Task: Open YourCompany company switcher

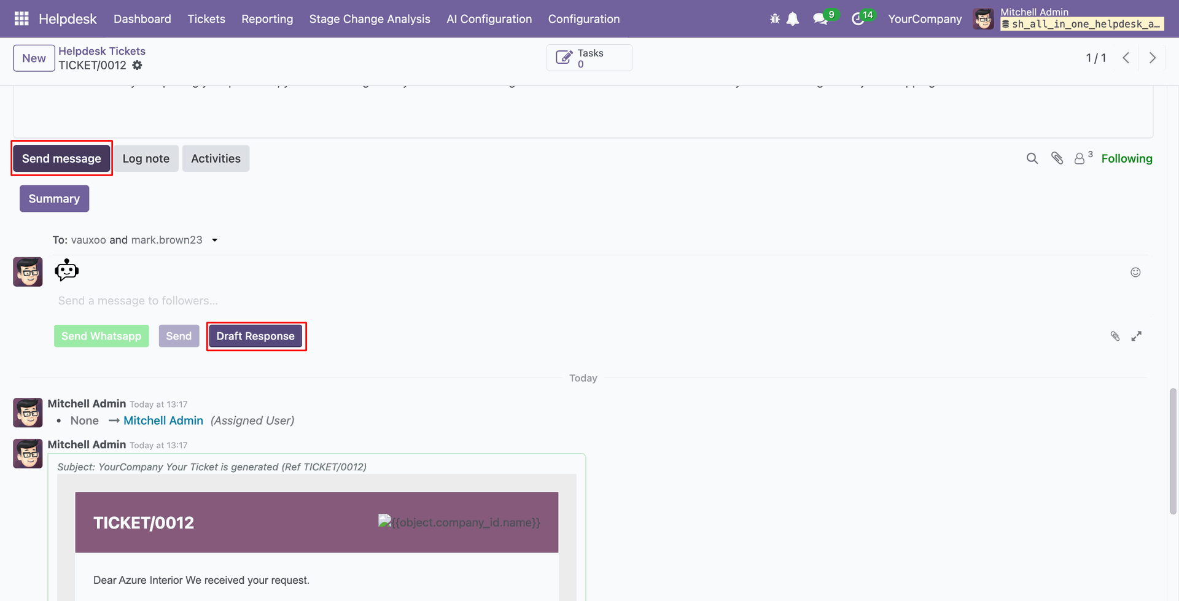Action: (x=925, y=19)
